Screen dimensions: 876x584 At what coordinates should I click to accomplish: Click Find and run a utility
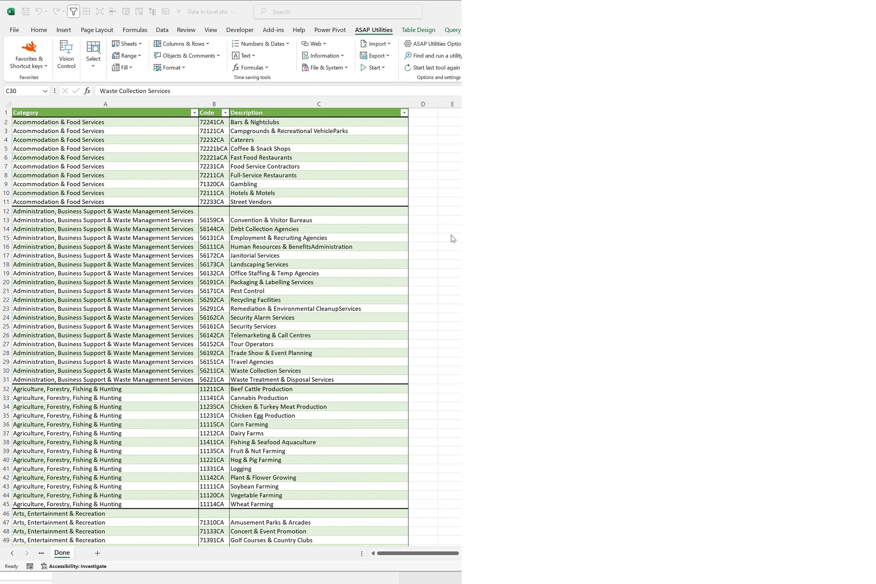433,55
